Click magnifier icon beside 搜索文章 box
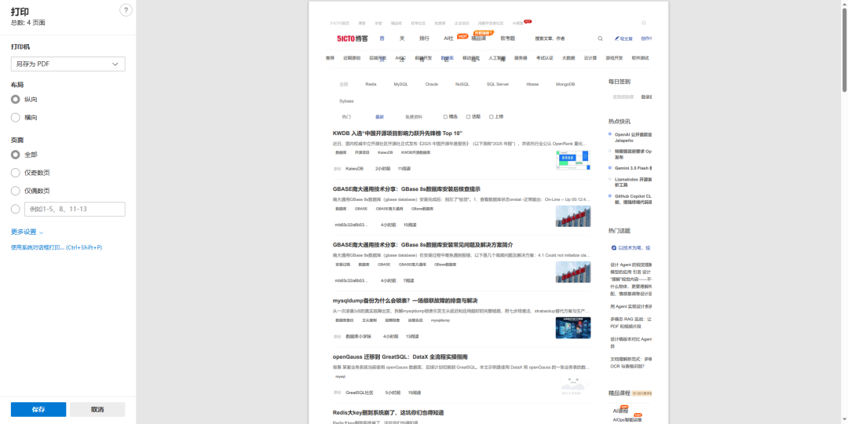The image size is (848, 424). click(601, 38)
